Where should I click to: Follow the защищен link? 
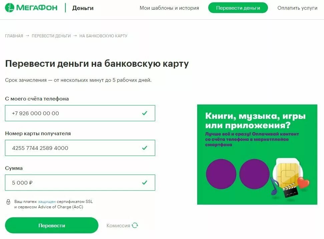pos(47,202)
